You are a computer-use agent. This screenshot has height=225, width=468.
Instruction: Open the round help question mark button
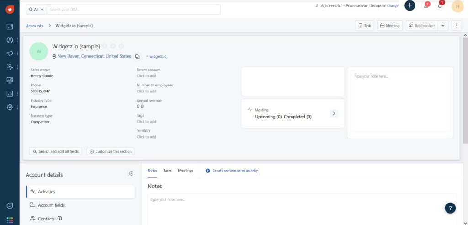(450, 208)
